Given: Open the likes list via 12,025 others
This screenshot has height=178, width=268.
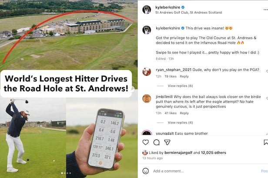Looking at the screenshot, I should coord(214,152).
